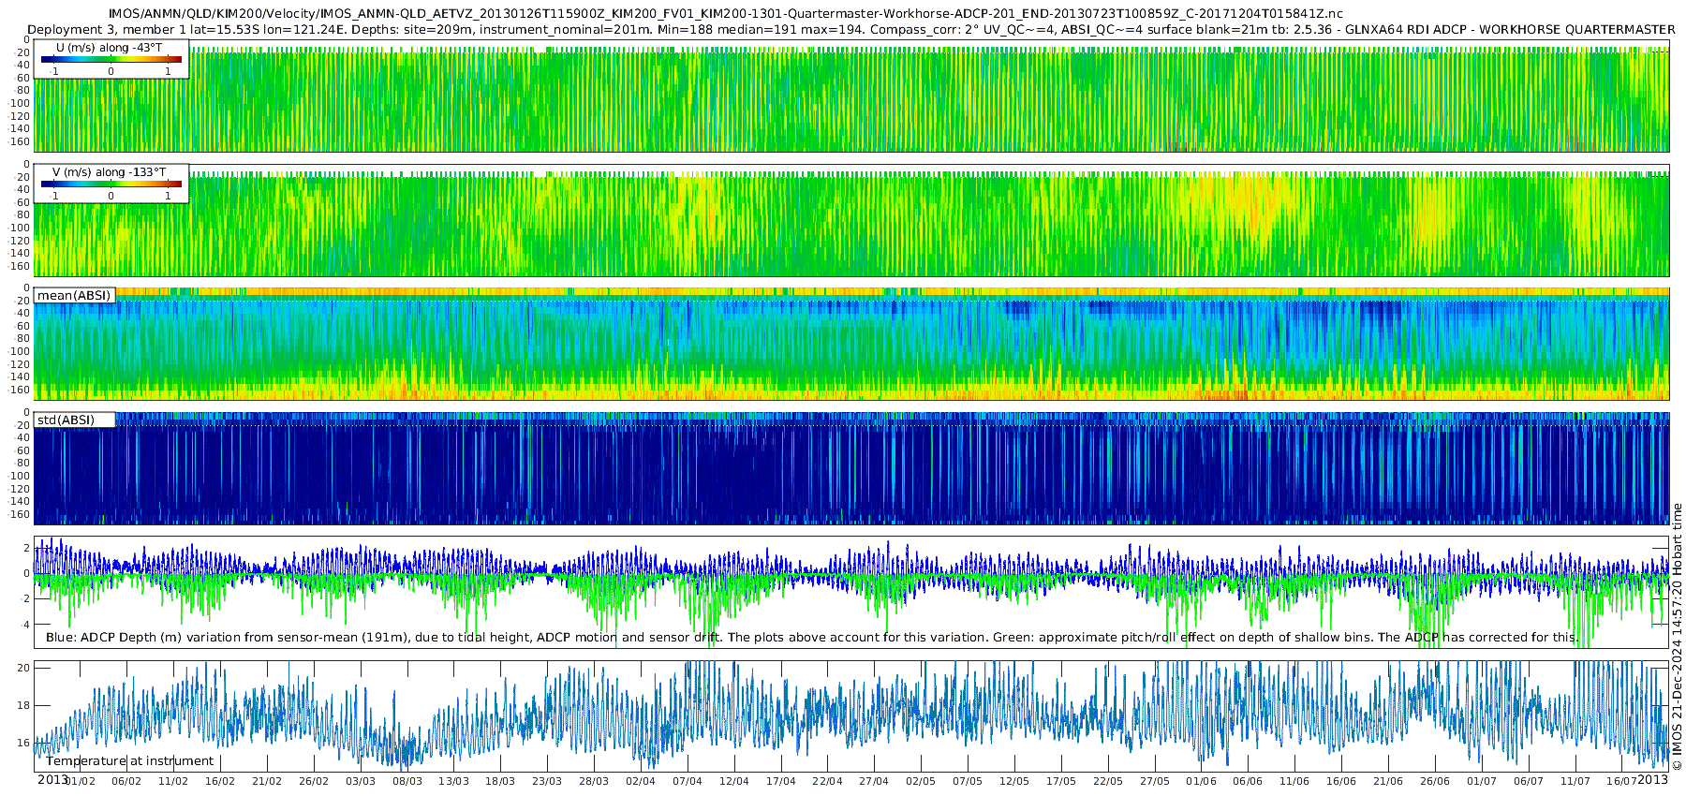Click the '11/02' date tick label

coord(173,781)
